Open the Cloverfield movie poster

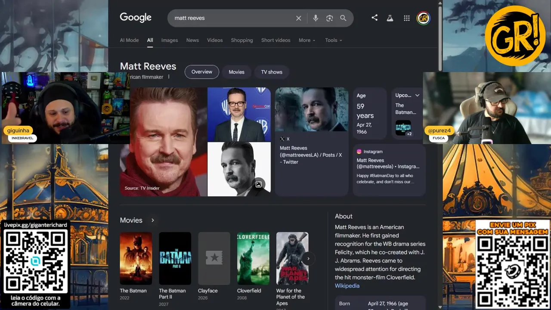(x=253, y=258)
